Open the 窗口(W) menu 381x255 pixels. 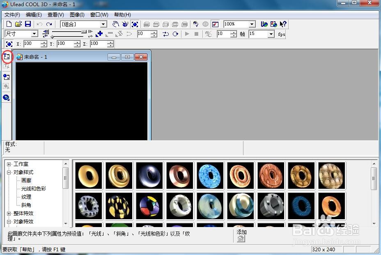[x=99, y=14]
